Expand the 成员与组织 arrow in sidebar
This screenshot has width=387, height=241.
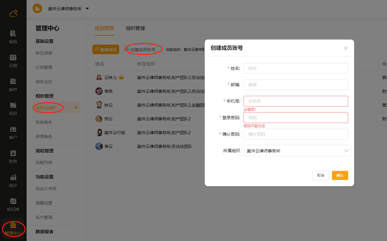click(77, 107)
